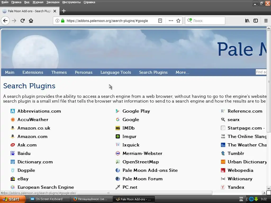This screenshot has height=203, width=271.
Task: Go back using the back arrow button
Action: coord(5,21)
